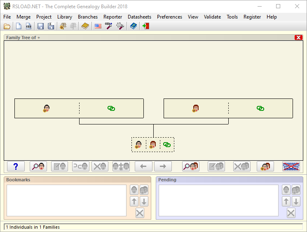307x232 pixels.
Task: Open the Library menu
Action: 65,17
